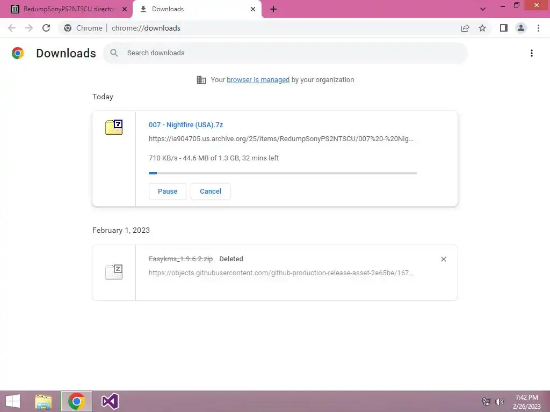Click the Chrome logo on Downloads page
The width and height of the screenshot is (550, 412).
tap(18, 53)
